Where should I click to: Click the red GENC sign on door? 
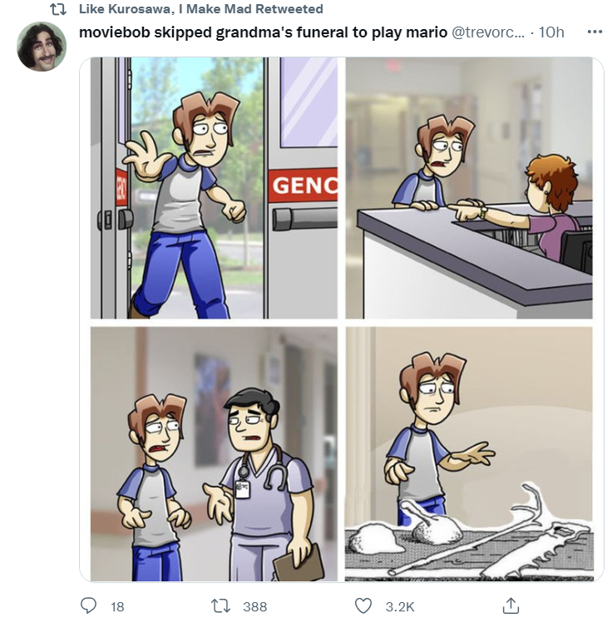[303, 185]
